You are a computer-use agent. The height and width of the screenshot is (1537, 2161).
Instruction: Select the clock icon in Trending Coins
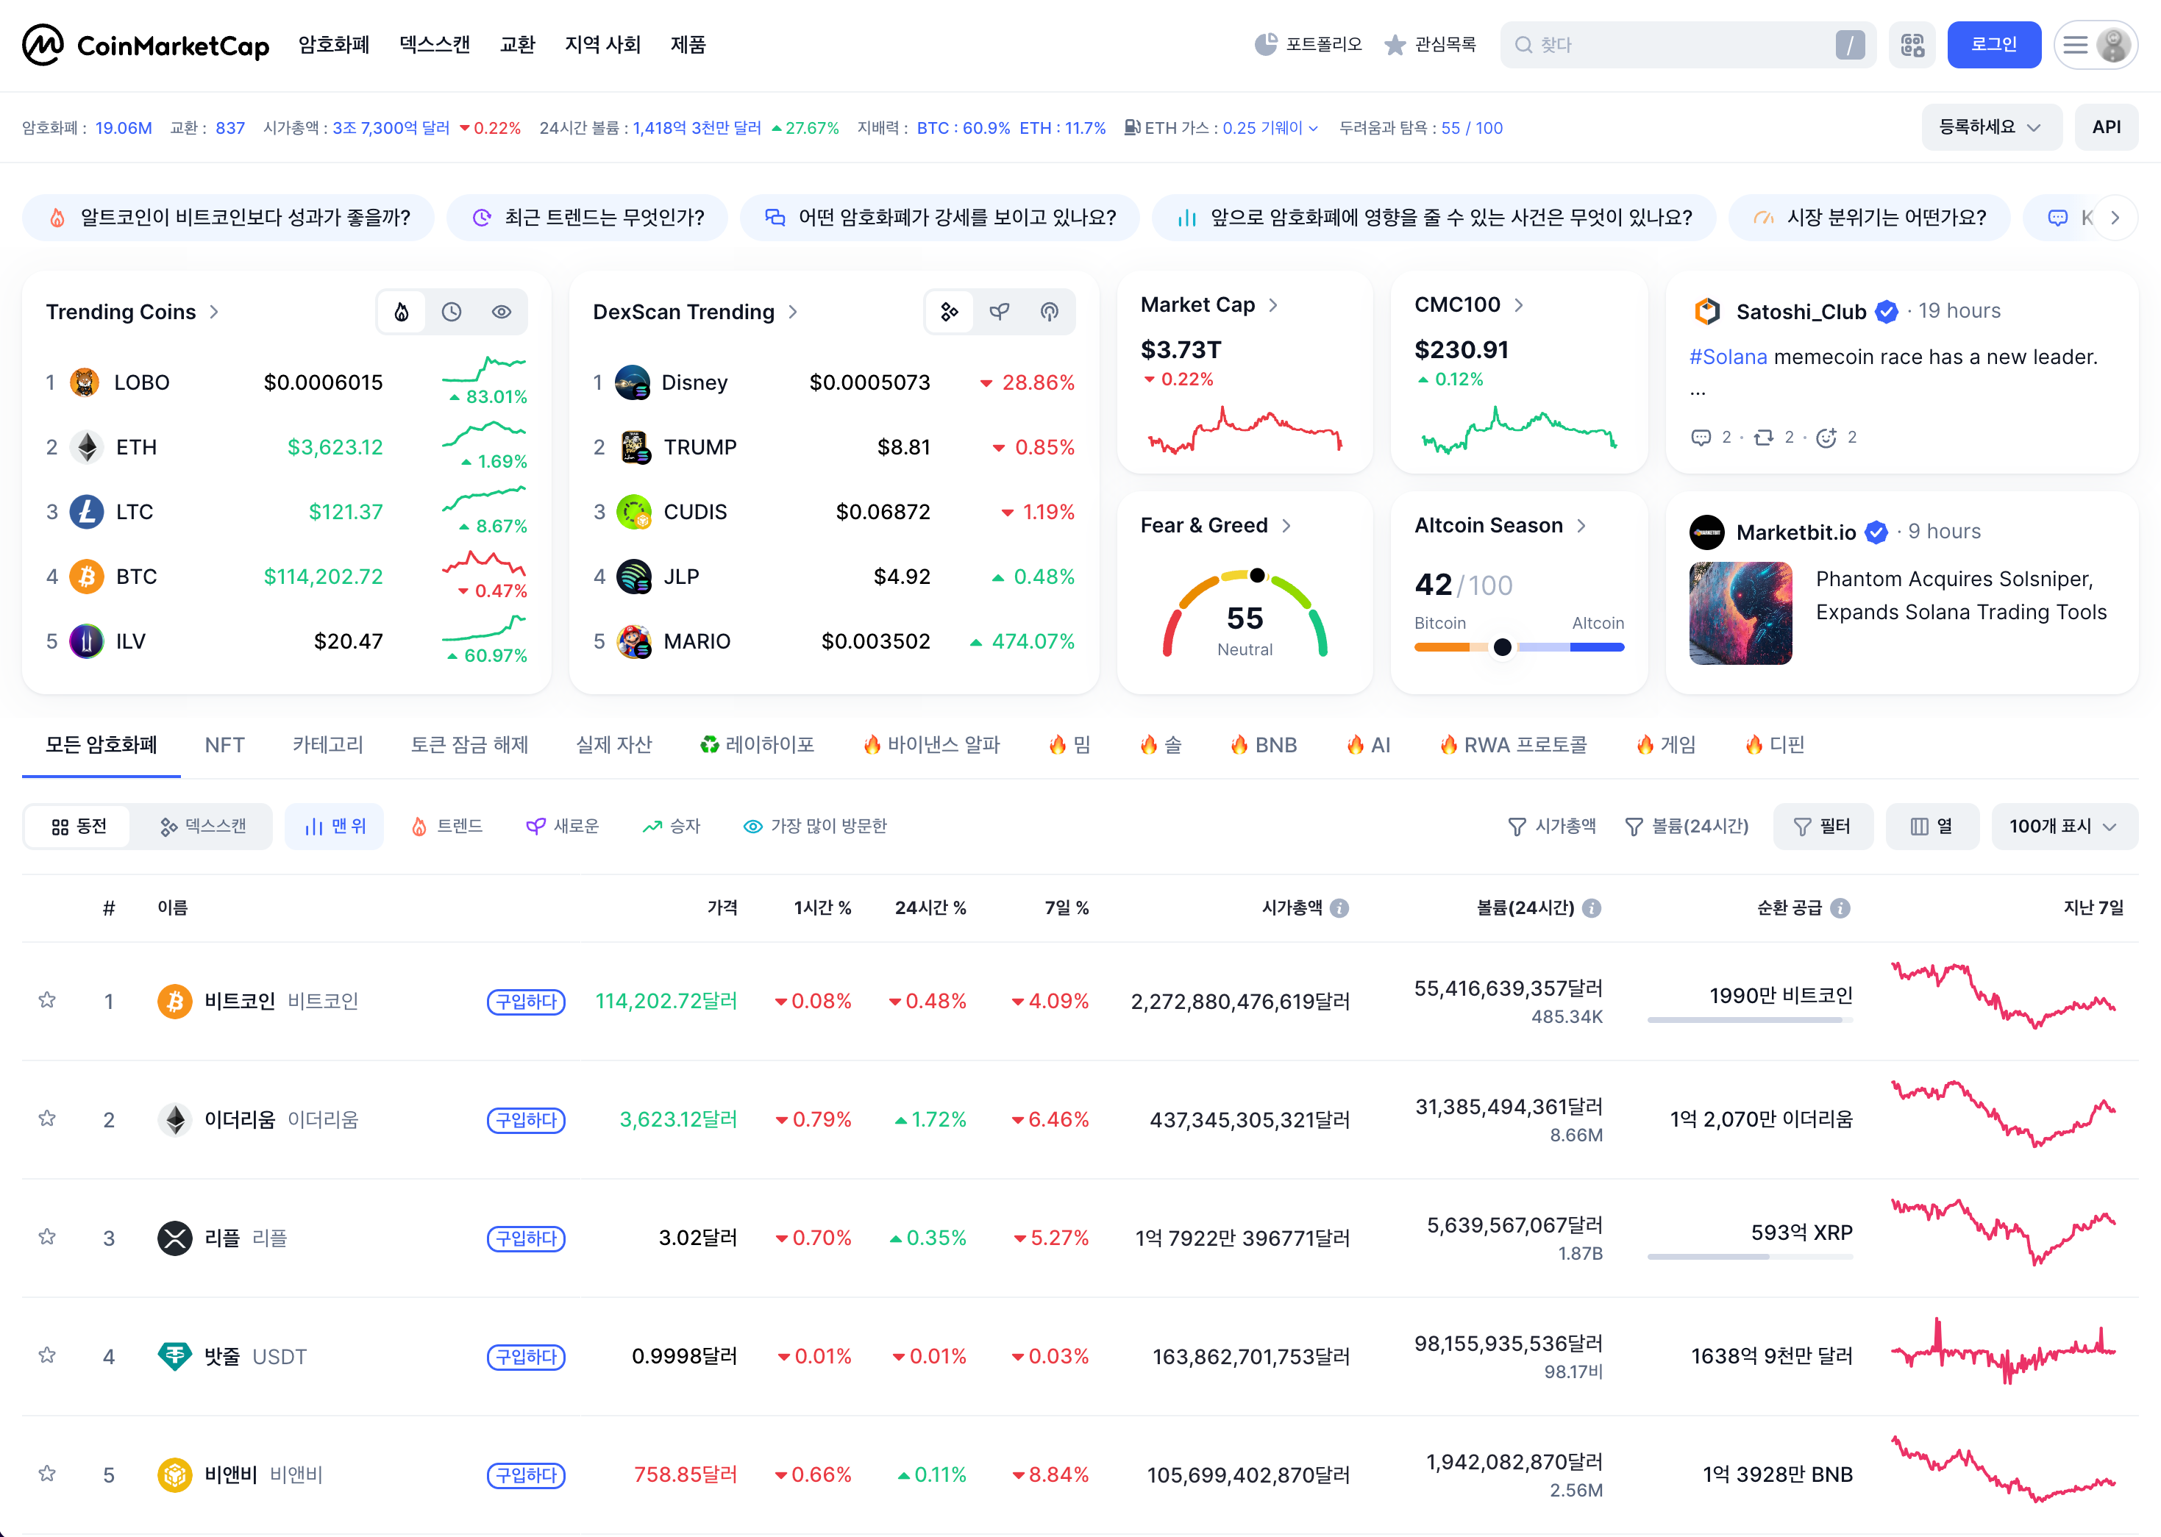[x=452, y=311]
